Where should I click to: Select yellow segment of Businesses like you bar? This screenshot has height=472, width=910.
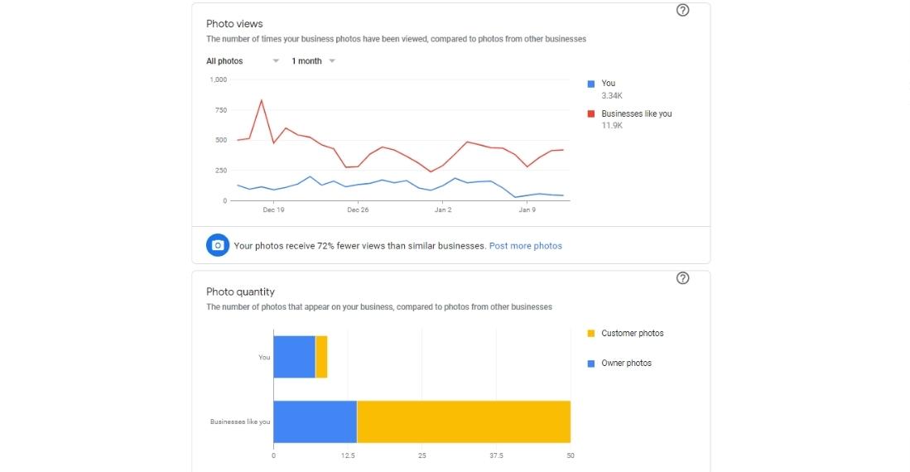coord(464,421)
